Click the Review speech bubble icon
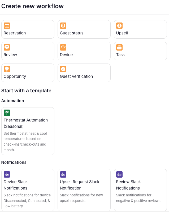Image resolution: width=169 pixels, height=212 pixels. pos(7,47)
